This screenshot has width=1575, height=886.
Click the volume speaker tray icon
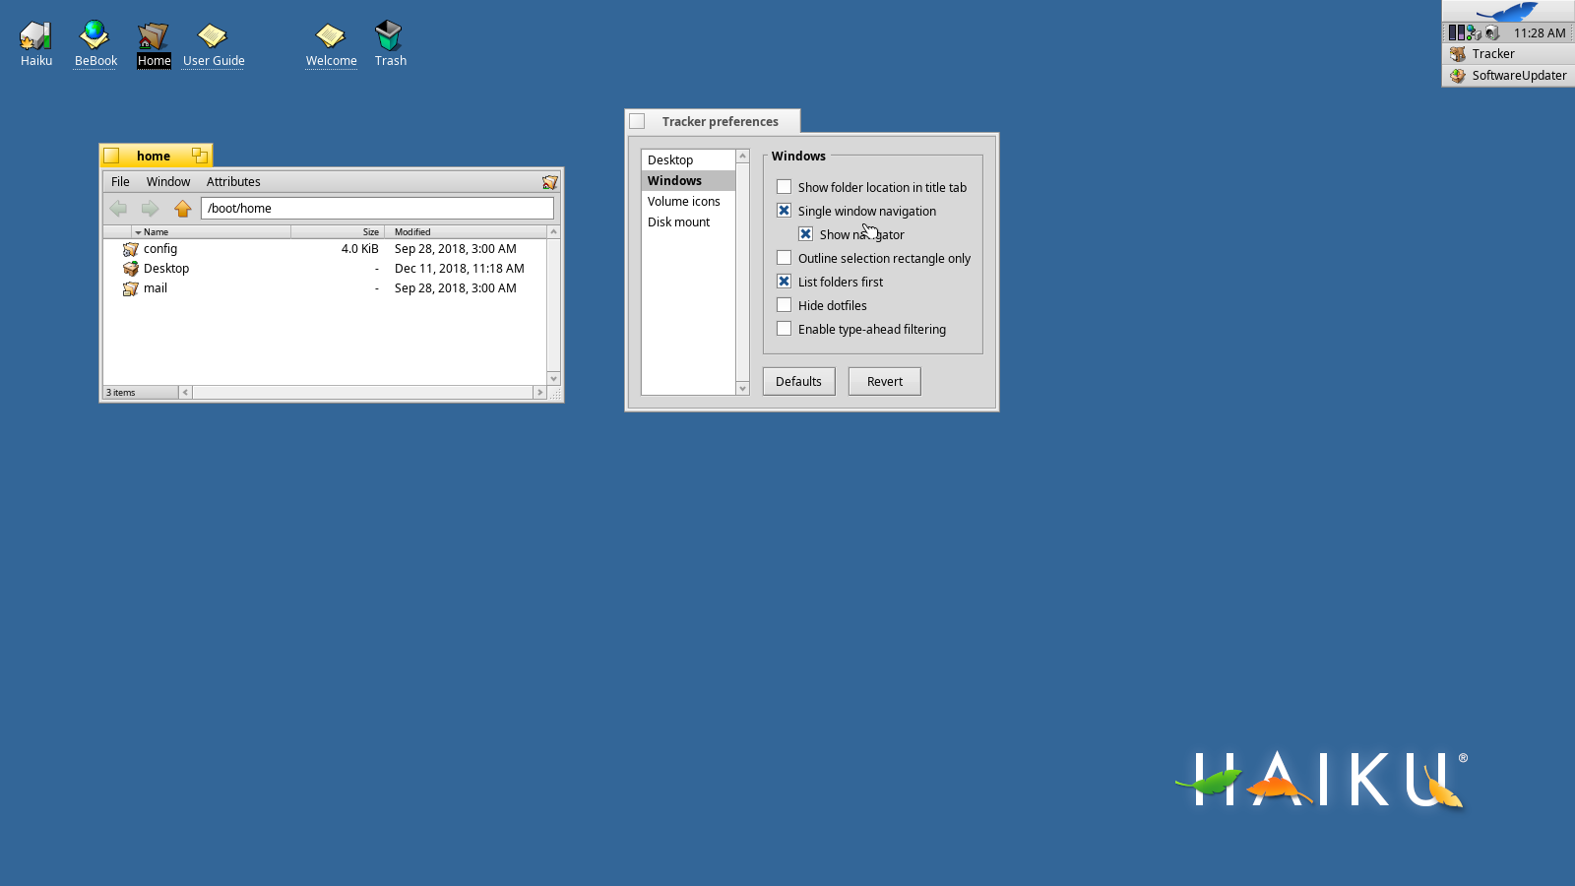point(1491,32)
